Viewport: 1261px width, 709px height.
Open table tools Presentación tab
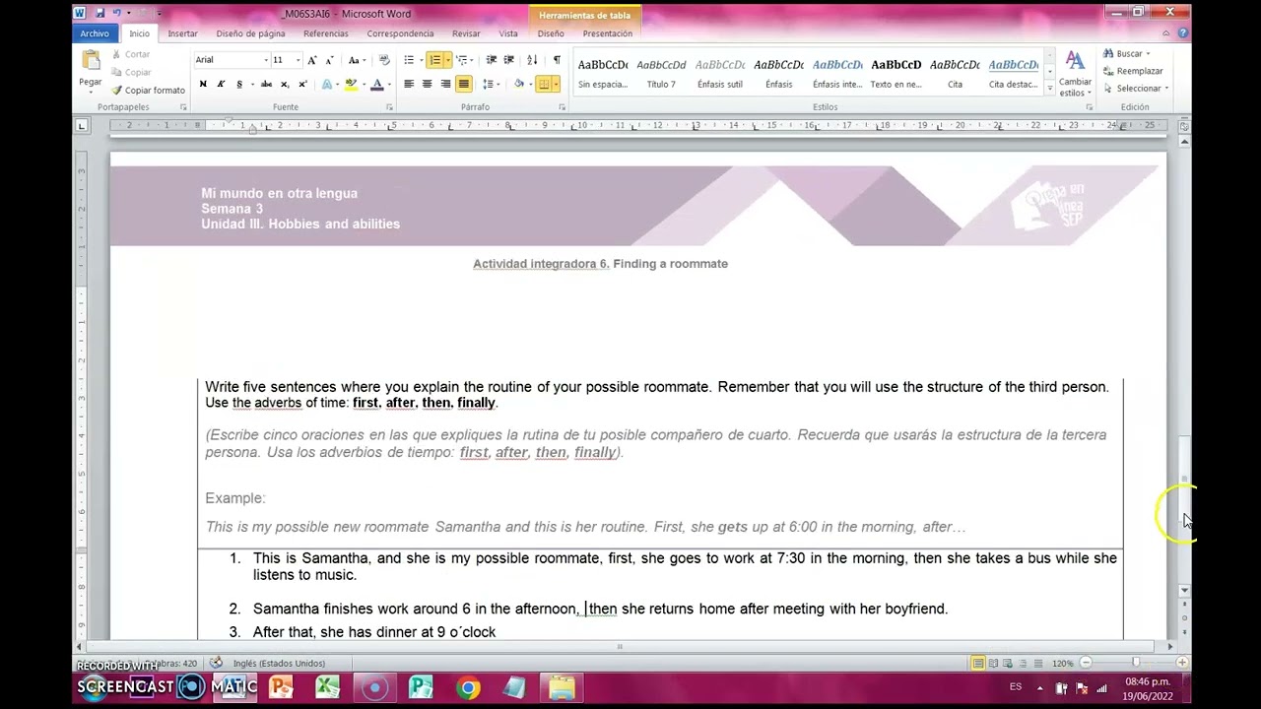coord(607,33)
